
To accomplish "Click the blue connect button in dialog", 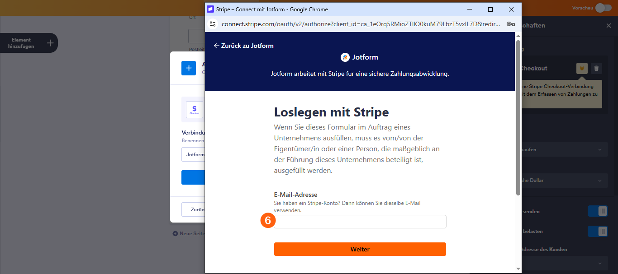I will click(194, 177).
